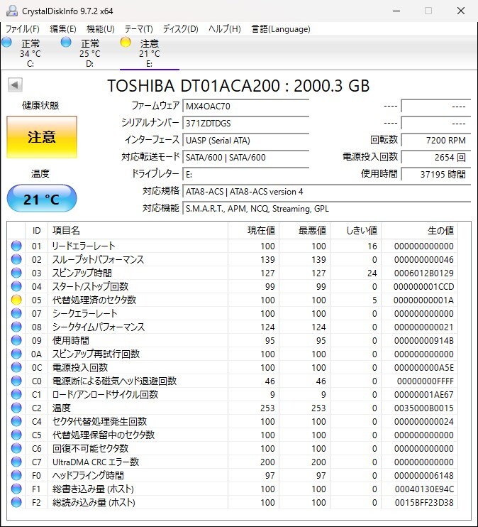This screenshot has width=478, height=527.
Task: Open the 編集(E) menu
Action: point(63,29)
